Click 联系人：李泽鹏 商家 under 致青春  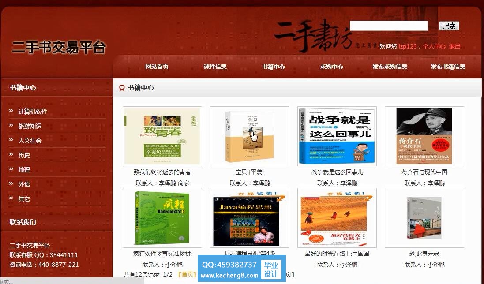[x=162, y=183]
